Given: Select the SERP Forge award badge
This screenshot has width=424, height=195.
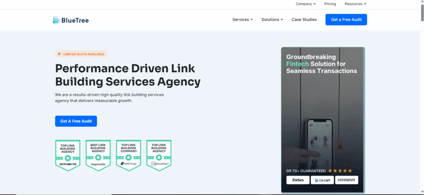Looking at the screenshot, I should (128, 155).
